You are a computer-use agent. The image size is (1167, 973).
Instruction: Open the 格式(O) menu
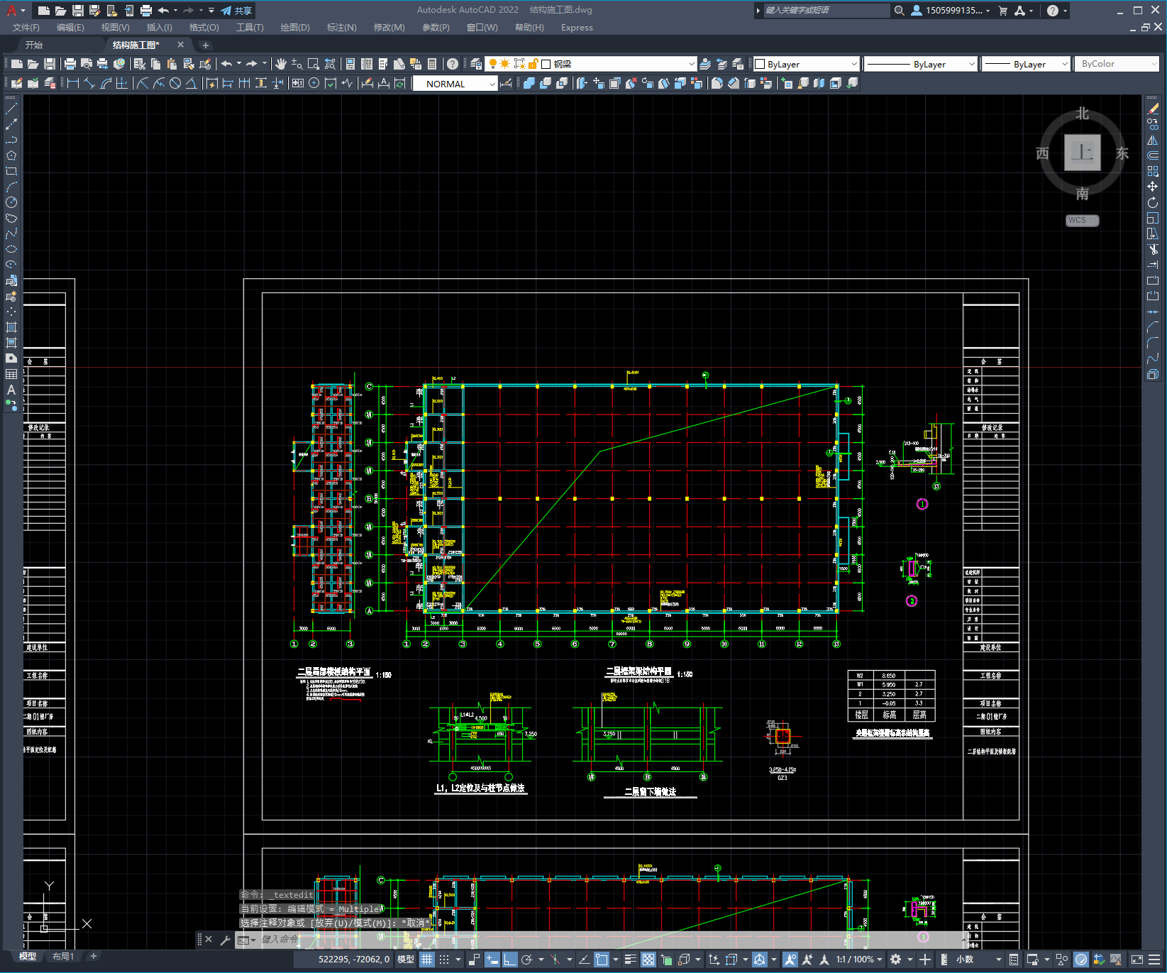[204, 28]
